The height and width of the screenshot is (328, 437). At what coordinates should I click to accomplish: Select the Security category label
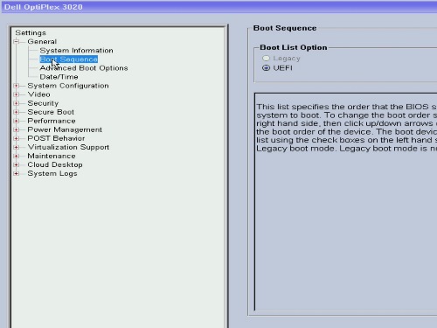pyautogui.click(x=43, y=103)
